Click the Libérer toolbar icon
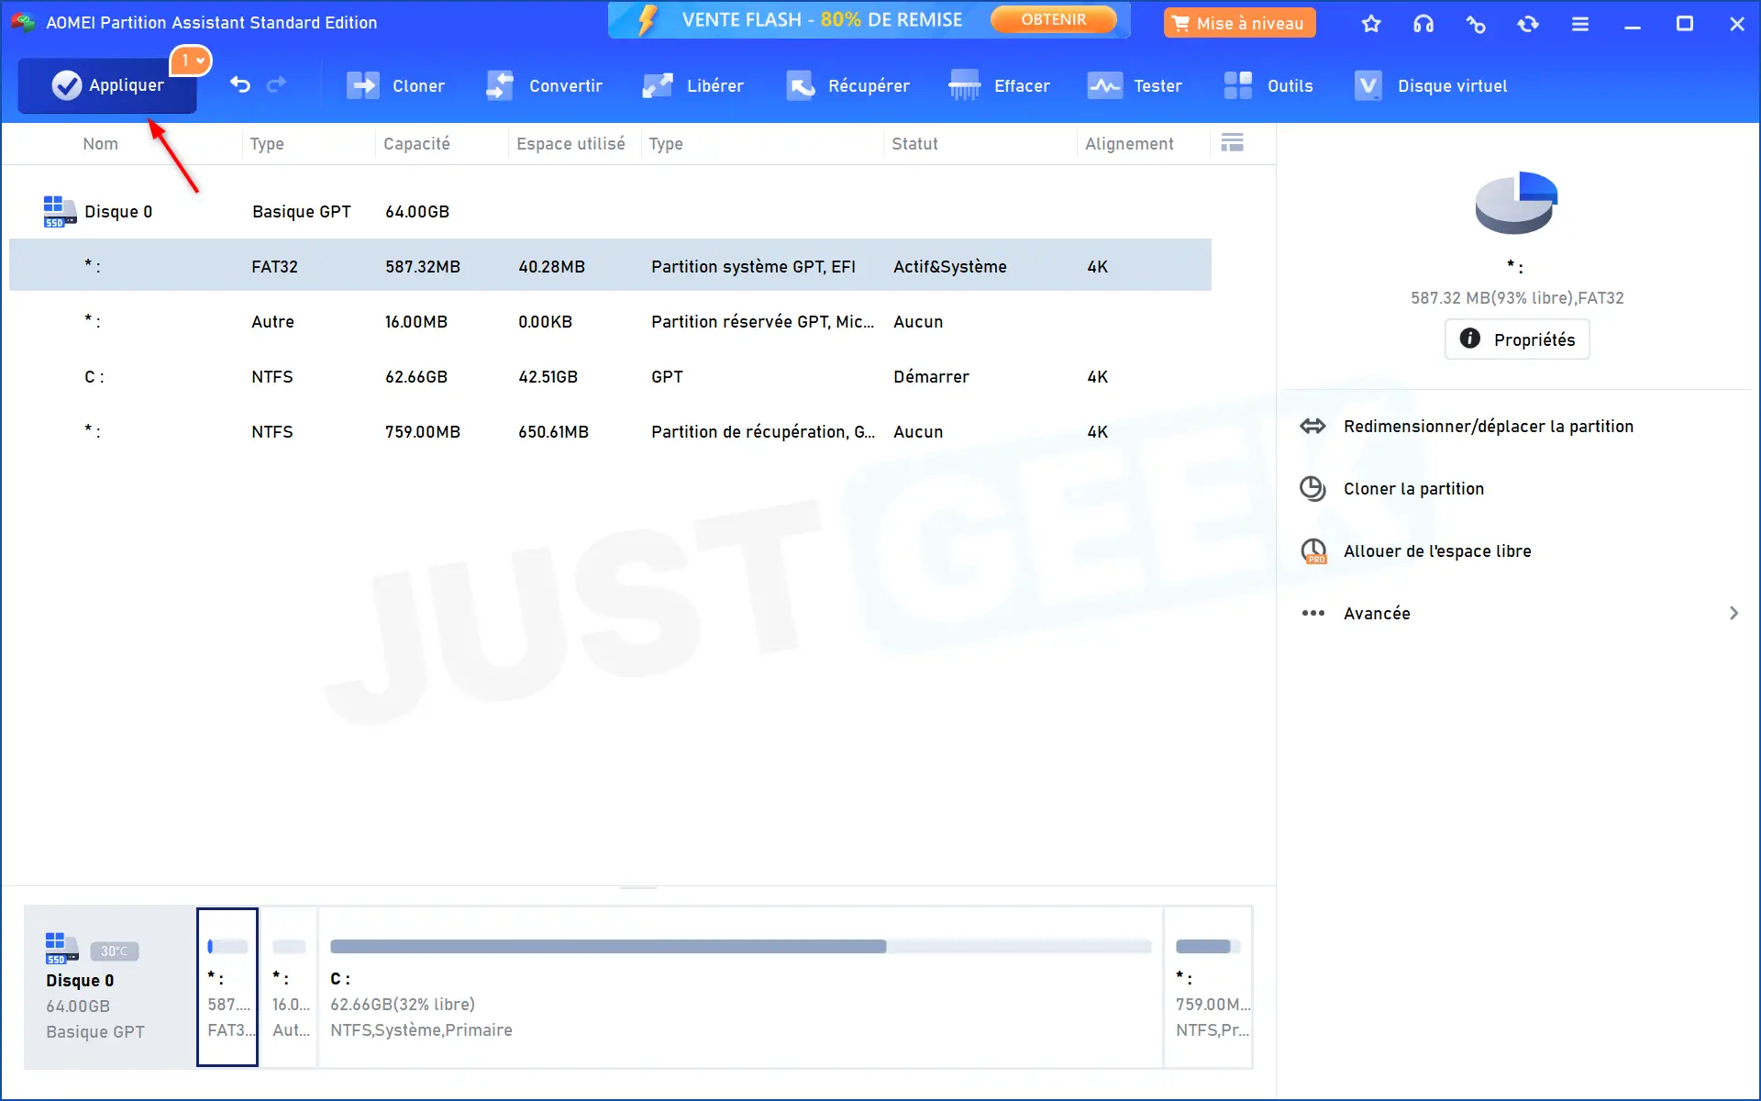The width and height of the screenshot is (1761, 1101). click(x=658, y=86)
